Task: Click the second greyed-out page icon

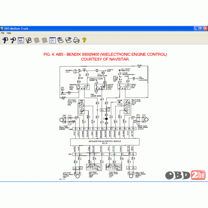Action: pos(45,40)
